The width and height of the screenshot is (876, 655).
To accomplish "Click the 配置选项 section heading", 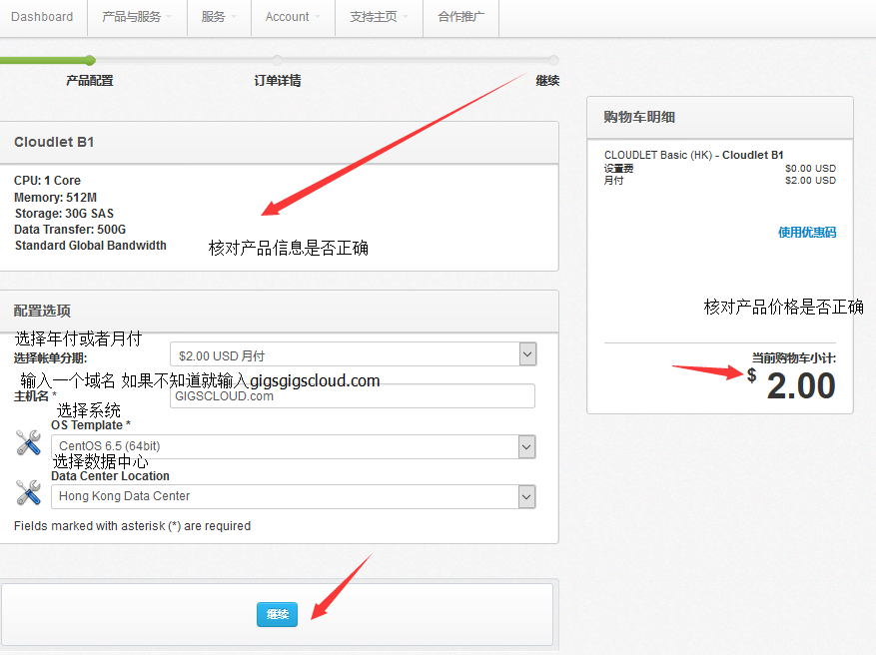I will pyautogui.click(x=43, y=311).
